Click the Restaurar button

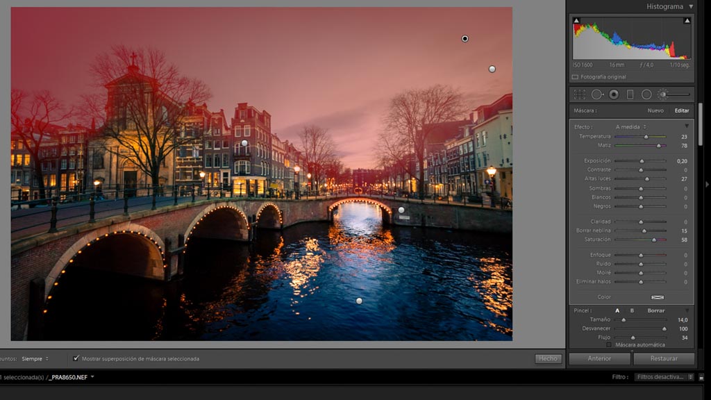click(x=664, y=358)
